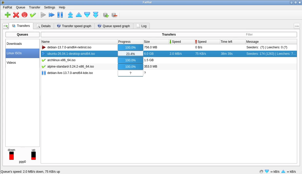This screenshot has height=174, width=302.
Task: Force resume with double-arrow icon
Action: (x=52, y=15)
